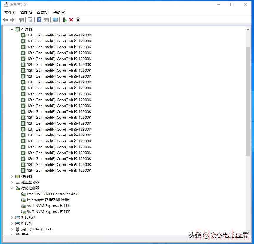This screenshot has width=254, height=244.
Task: Click the 打印机 category icon
Action: (17, 223)
